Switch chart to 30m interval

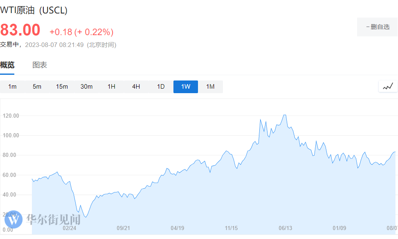(x=87, y=87)
